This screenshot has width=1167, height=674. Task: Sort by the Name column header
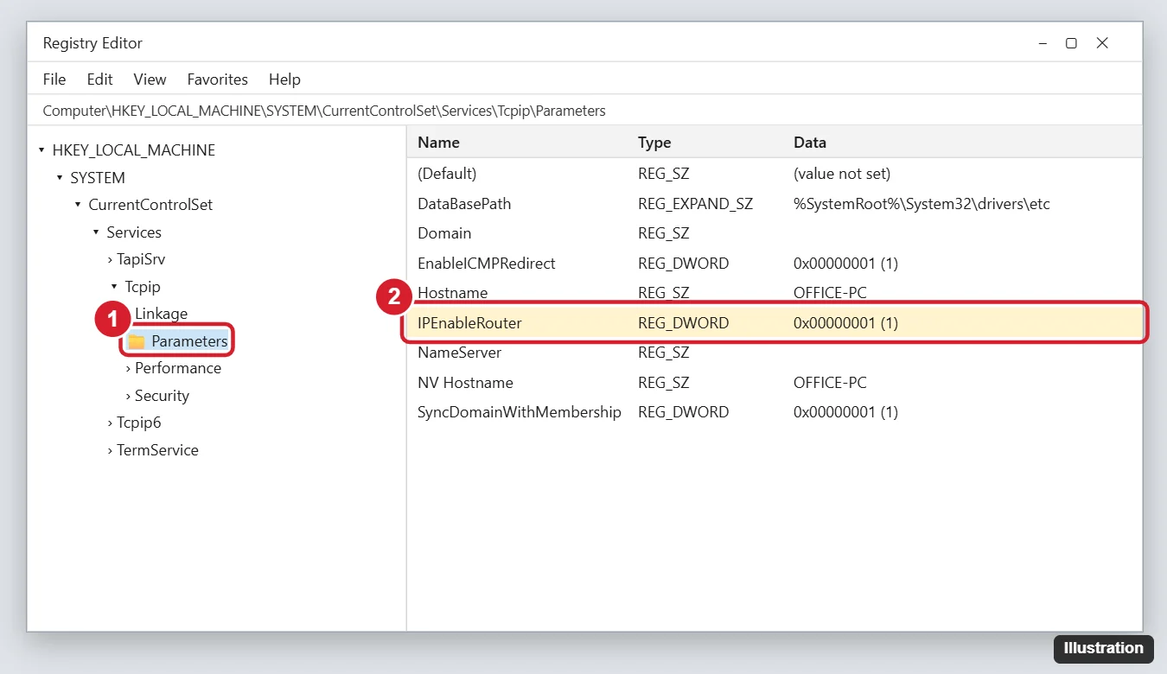[x=438, y=143]
